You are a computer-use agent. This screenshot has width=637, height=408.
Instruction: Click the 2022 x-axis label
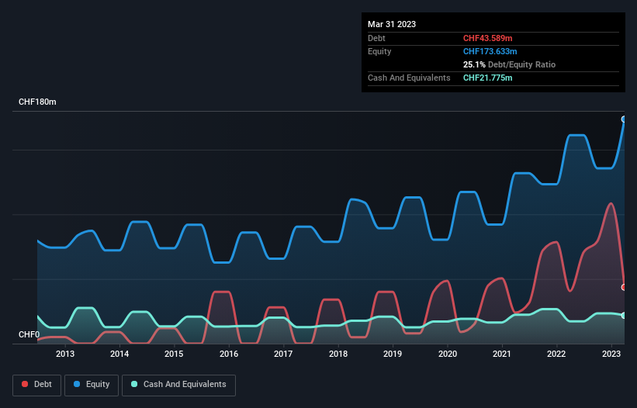[556, 354]
